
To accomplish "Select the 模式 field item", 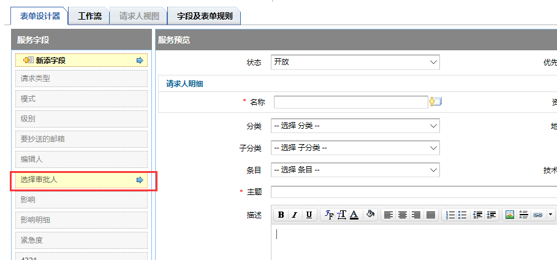I will tap(81, 99).
